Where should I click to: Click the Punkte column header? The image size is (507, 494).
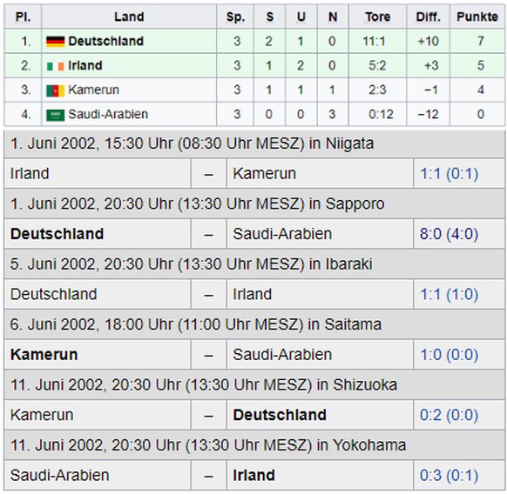coord(477,17)
